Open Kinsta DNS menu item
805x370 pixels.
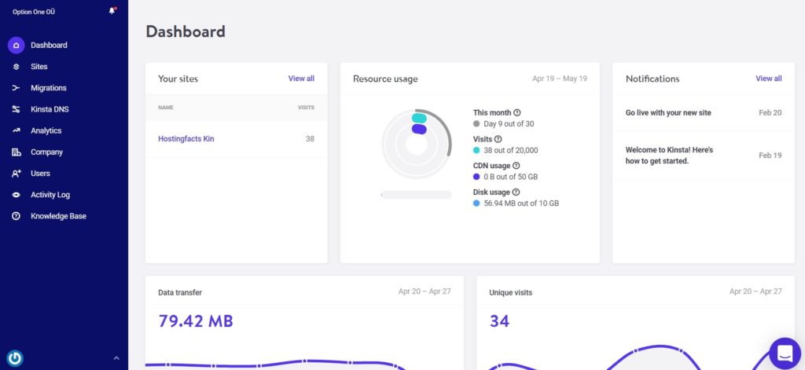(x=50, y=109)
